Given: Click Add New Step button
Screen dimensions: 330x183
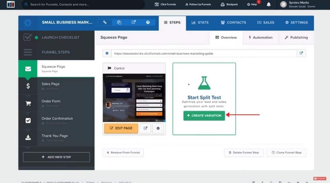Looking at the screenshot, I should (x=56, y=157).
